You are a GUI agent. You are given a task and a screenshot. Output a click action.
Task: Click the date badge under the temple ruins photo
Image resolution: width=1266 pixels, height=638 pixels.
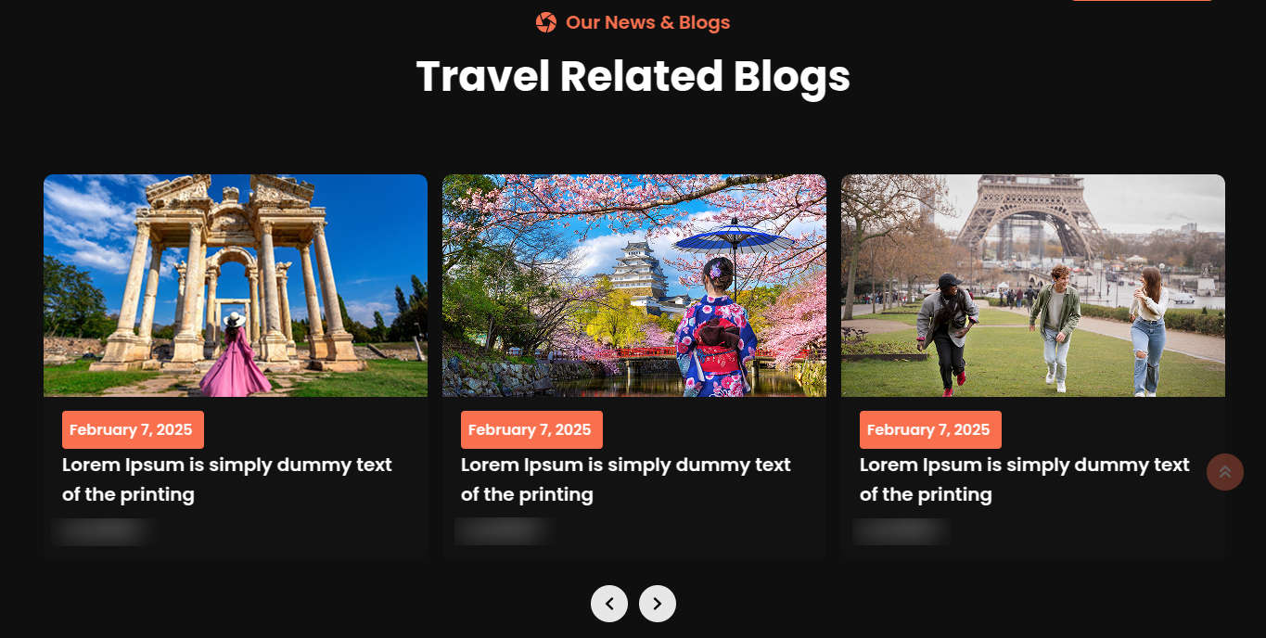coord(133,429)
